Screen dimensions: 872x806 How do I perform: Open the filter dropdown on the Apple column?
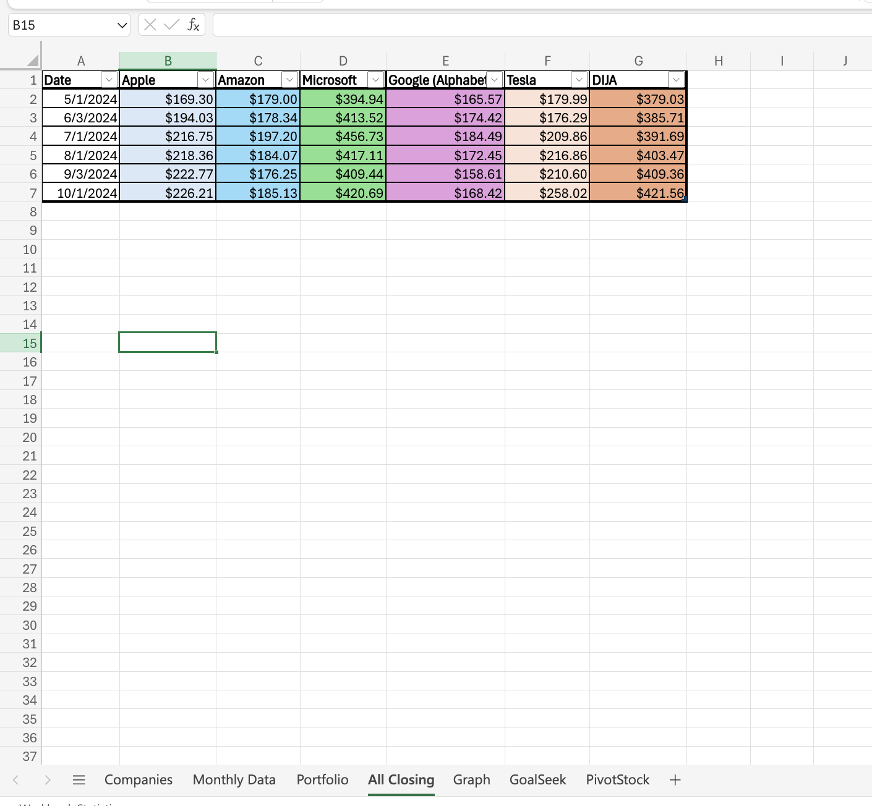[206, 80]
